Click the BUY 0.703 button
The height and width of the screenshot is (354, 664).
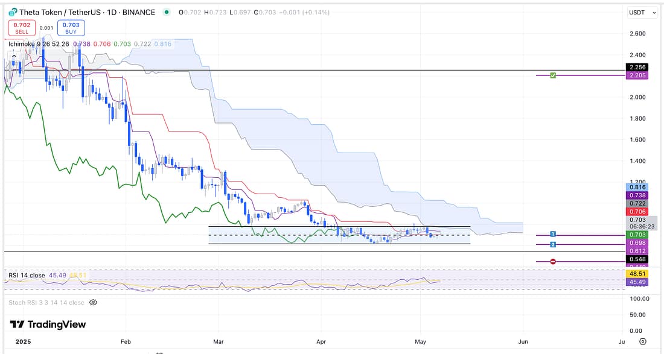pyautogui.click(x=71, y=28)
